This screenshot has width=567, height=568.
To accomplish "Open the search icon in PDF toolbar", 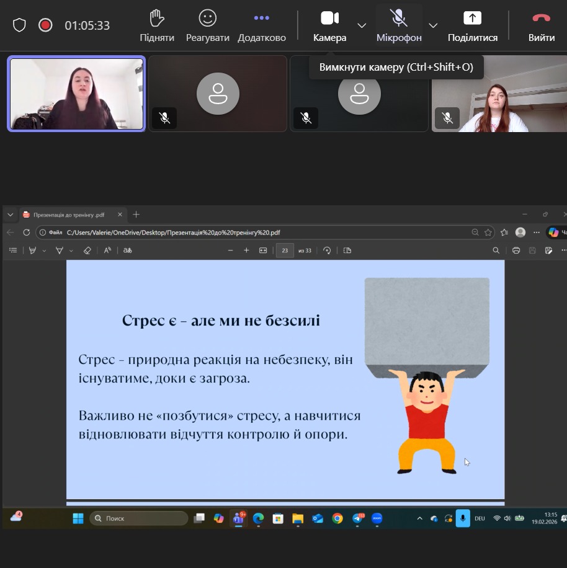I will [x=496, y=251].
